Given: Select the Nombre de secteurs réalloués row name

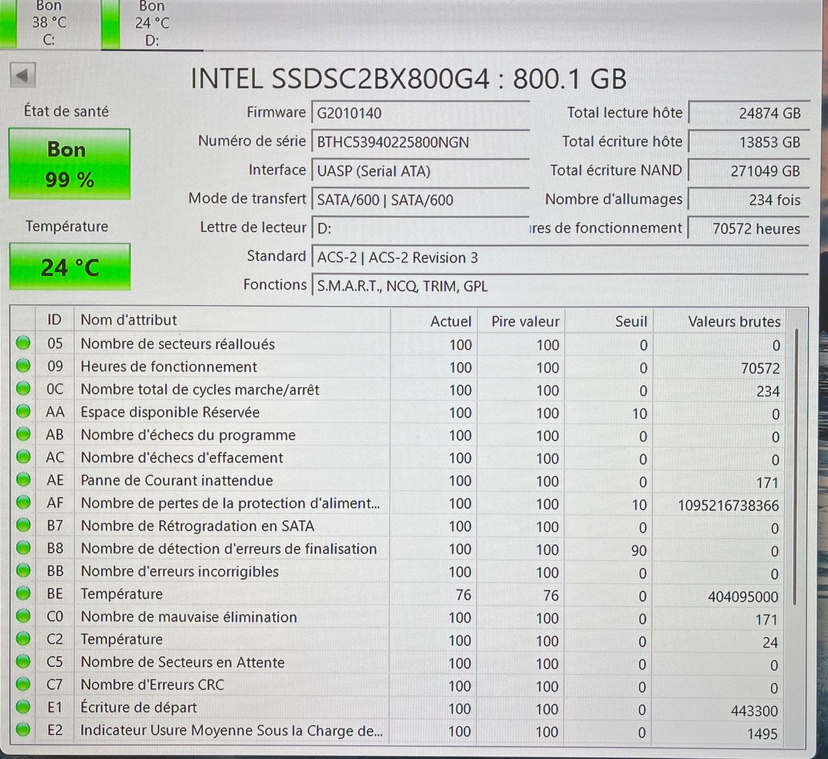Looking at the screenshot, I should [x=178, y=344].
